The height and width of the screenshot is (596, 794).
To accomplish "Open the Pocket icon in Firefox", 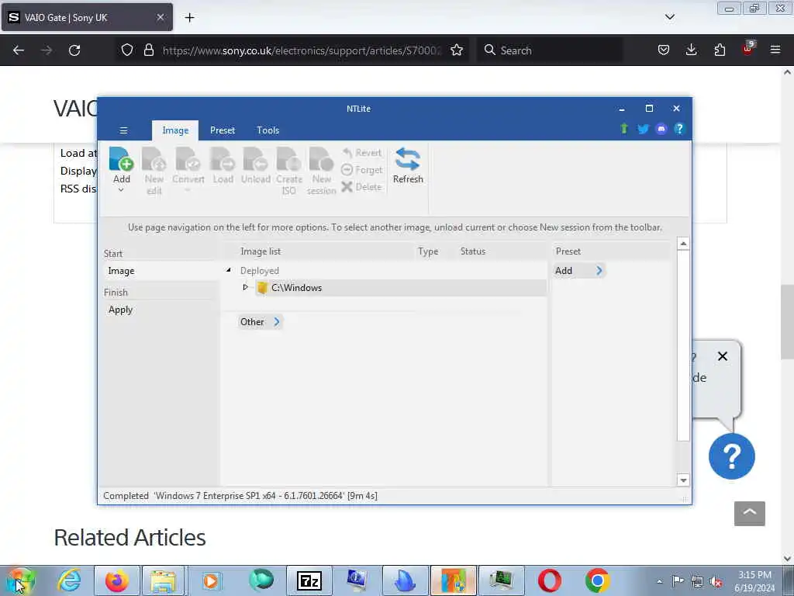I will 664,50.
